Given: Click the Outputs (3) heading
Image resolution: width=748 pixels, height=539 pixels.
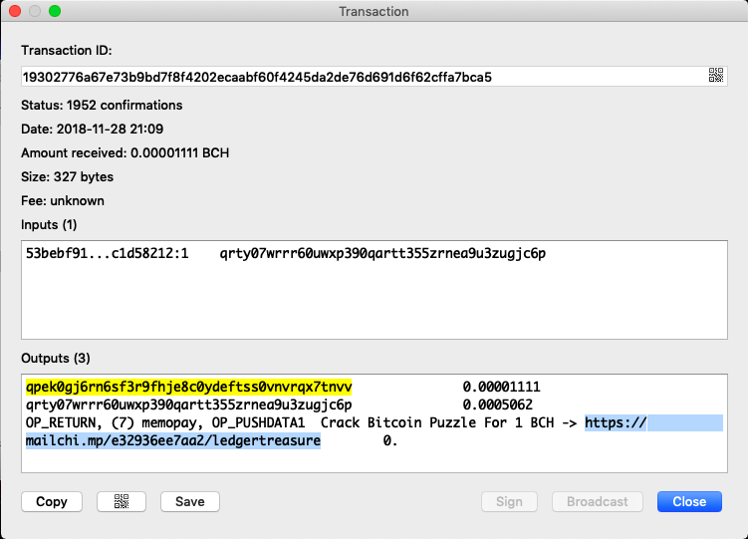Looking at the screenshot, I should 56,358.
